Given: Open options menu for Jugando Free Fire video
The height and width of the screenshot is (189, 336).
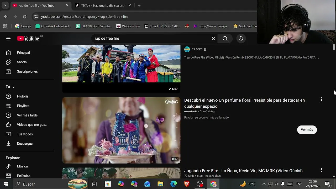Looking at the screenshot, I should [x=321, y=170].
